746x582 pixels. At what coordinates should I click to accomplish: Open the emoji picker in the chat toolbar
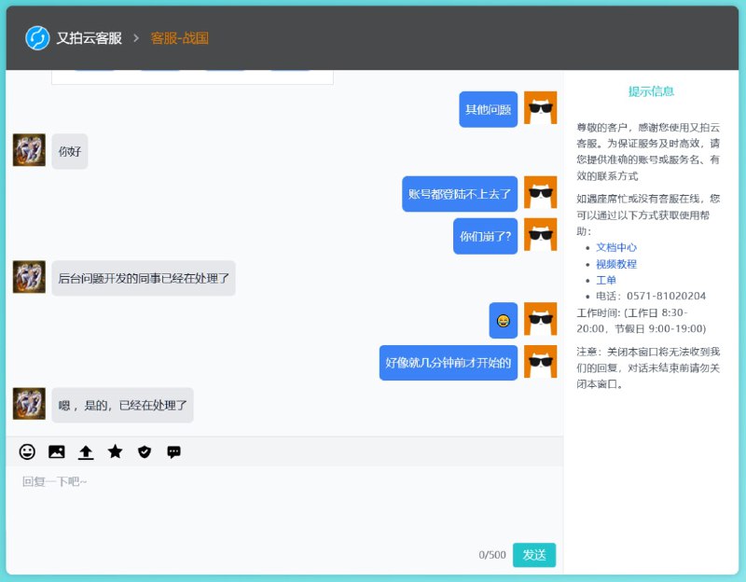pos(26,452)
